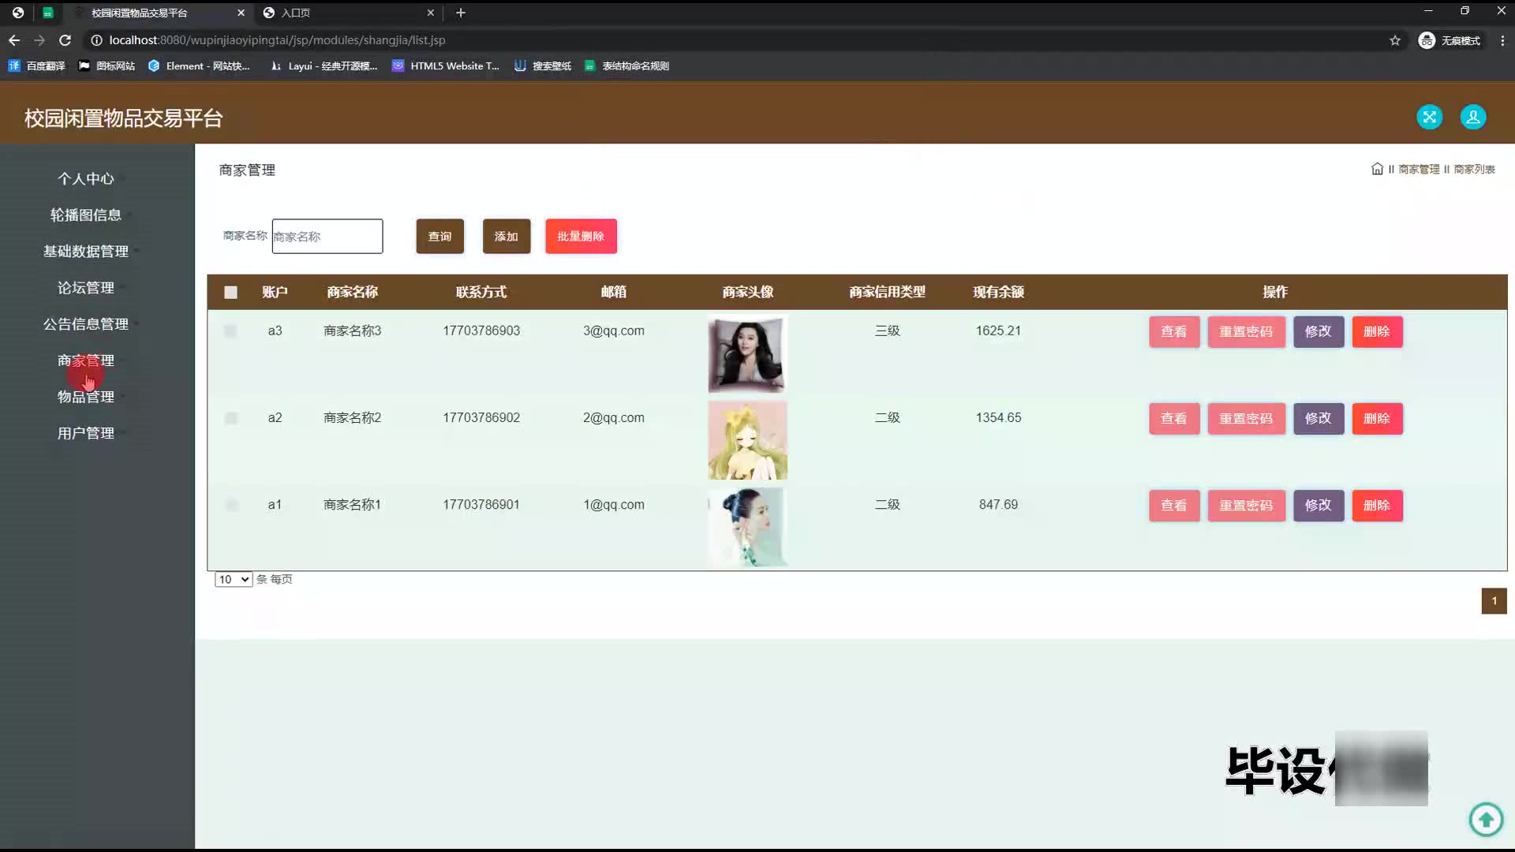Delete merchant a1 with 删除
This screenshot has height=852, width=1515.
(1377, 506)
